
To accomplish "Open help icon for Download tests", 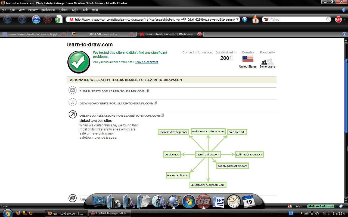I will pos(155,103).
